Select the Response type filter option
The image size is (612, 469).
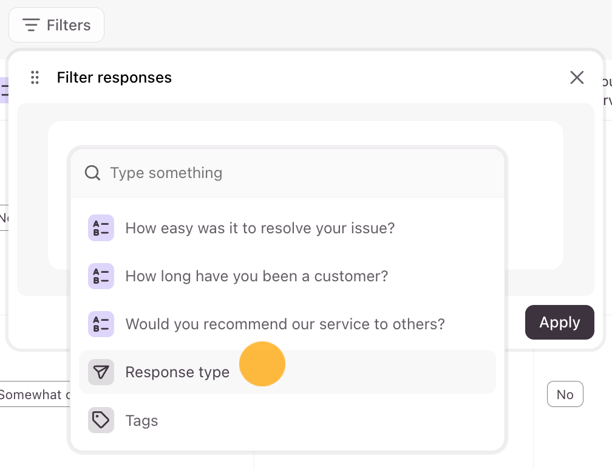(177, 372)
